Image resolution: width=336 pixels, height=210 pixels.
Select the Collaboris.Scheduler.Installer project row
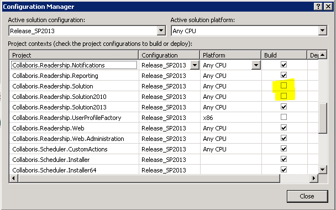74,160
